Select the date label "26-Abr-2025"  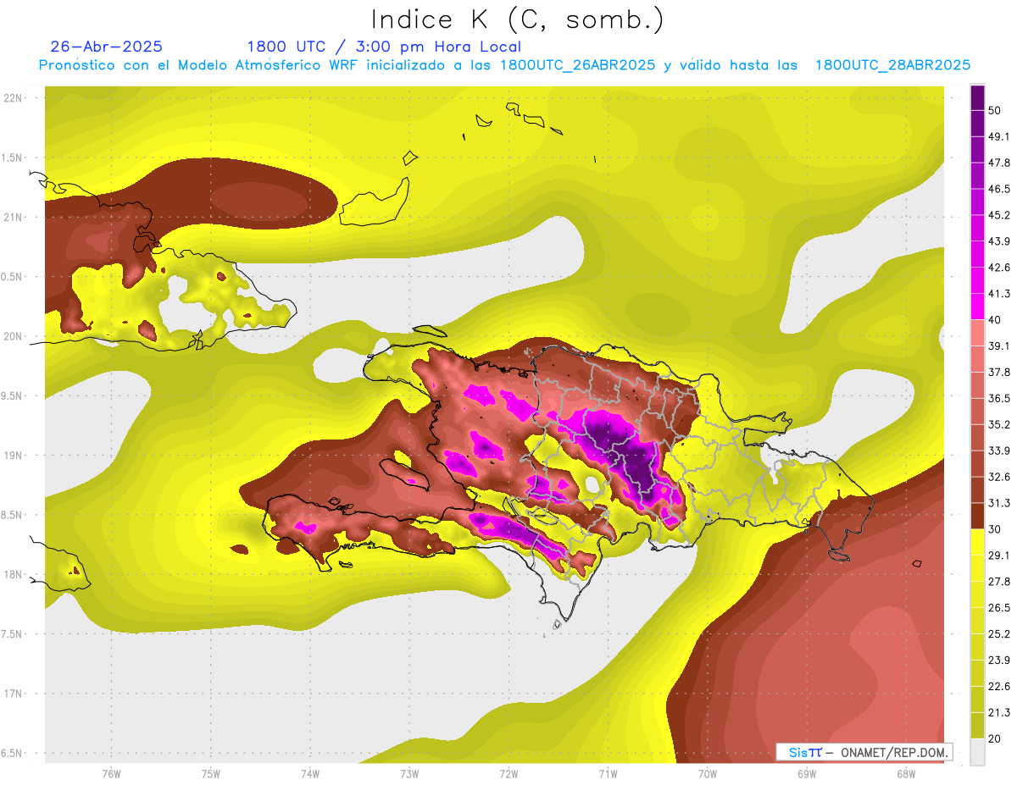107,47
